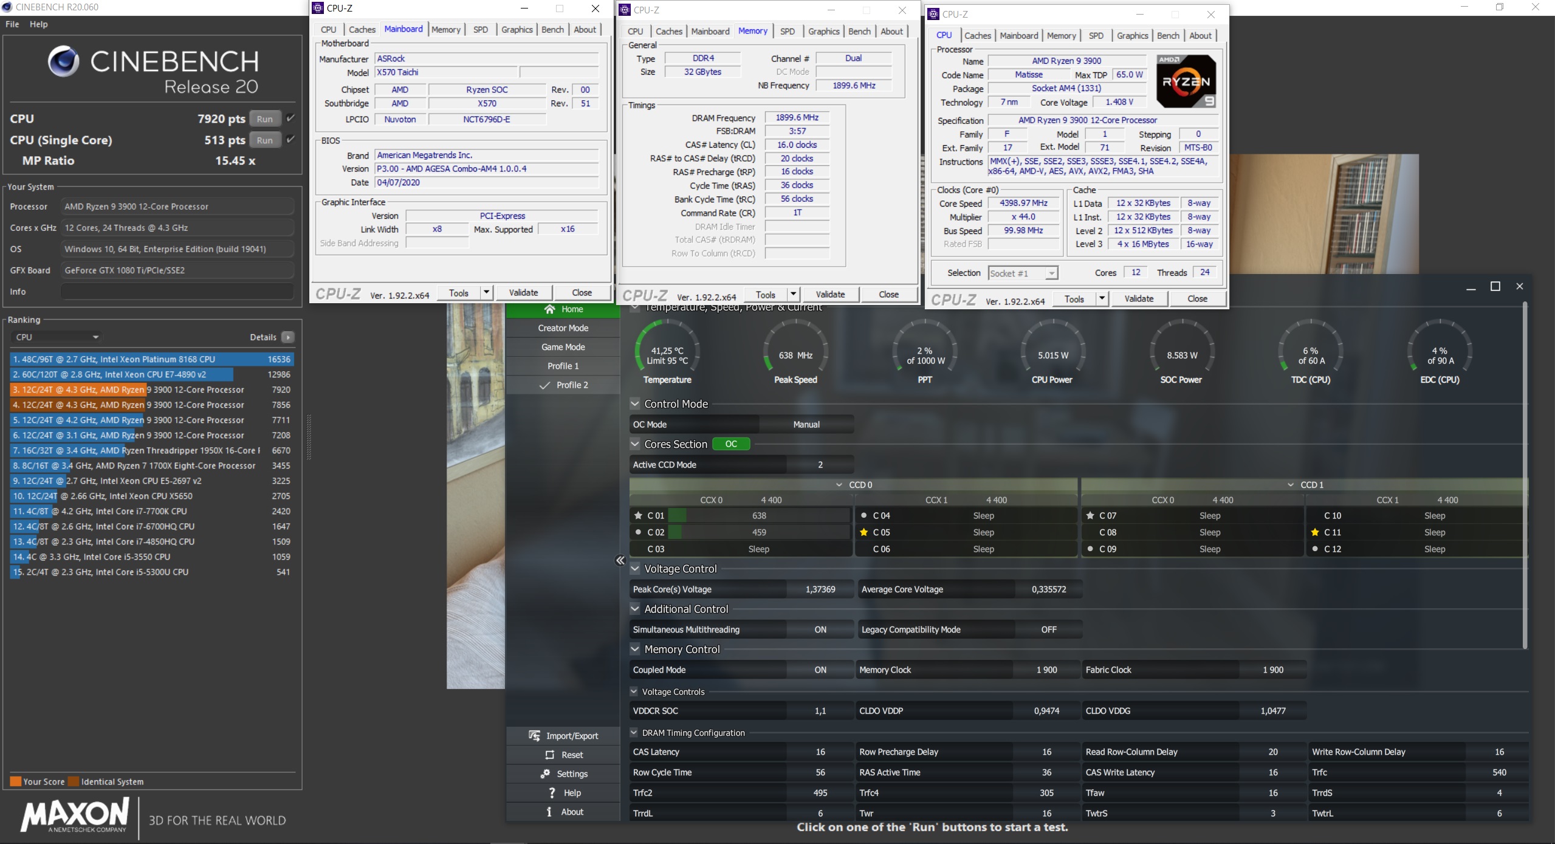Collapse the Ryzen Master sidebar with double-chevron
1555x844 pixels.
click(620, 560)
